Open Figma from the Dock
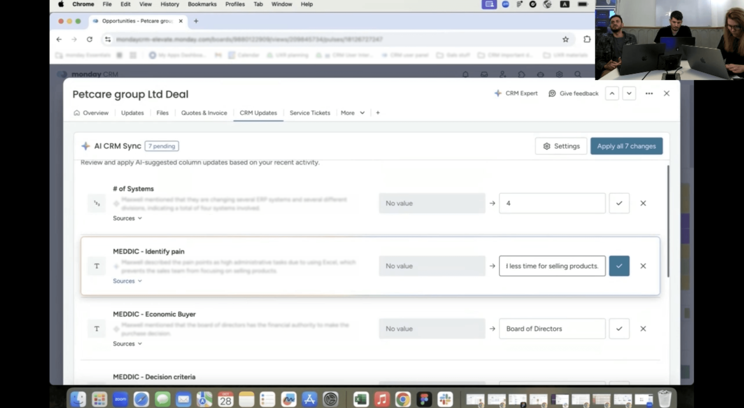This screenshot has width=744, height=408. [x=424, y=399]
